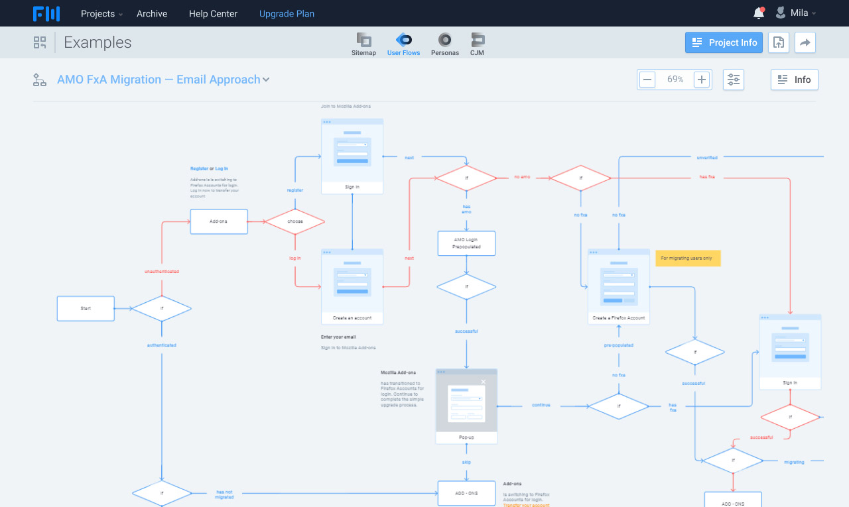Select the Create a Firefox Account wireframe
This screenshot has height=507, width=849.
pos(619,286)
